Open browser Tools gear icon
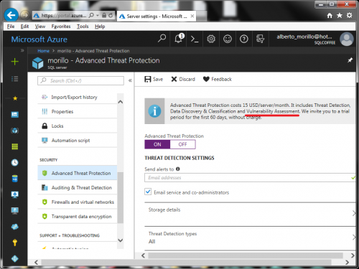 (350, 16)
